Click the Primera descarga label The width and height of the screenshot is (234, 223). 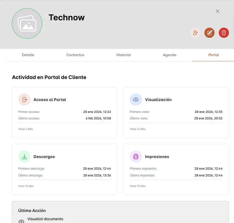pos(32,169)
